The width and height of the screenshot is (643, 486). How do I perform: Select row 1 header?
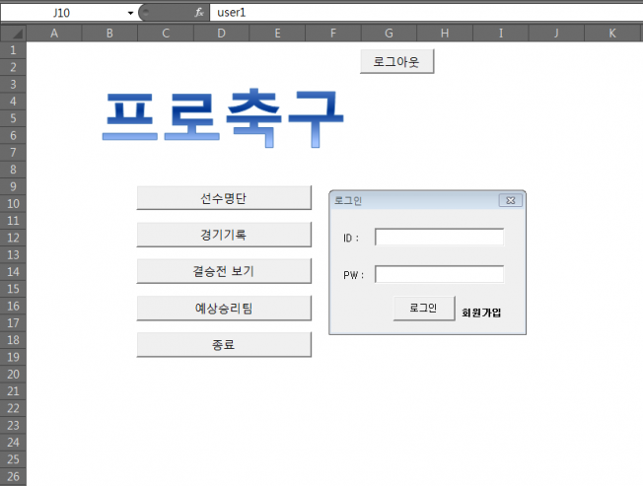(x=13, y=49)
